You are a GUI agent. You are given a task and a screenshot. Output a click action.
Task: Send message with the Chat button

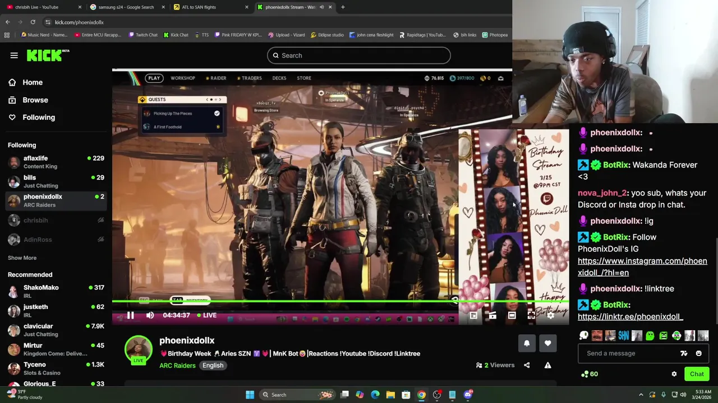pos(697,374)
